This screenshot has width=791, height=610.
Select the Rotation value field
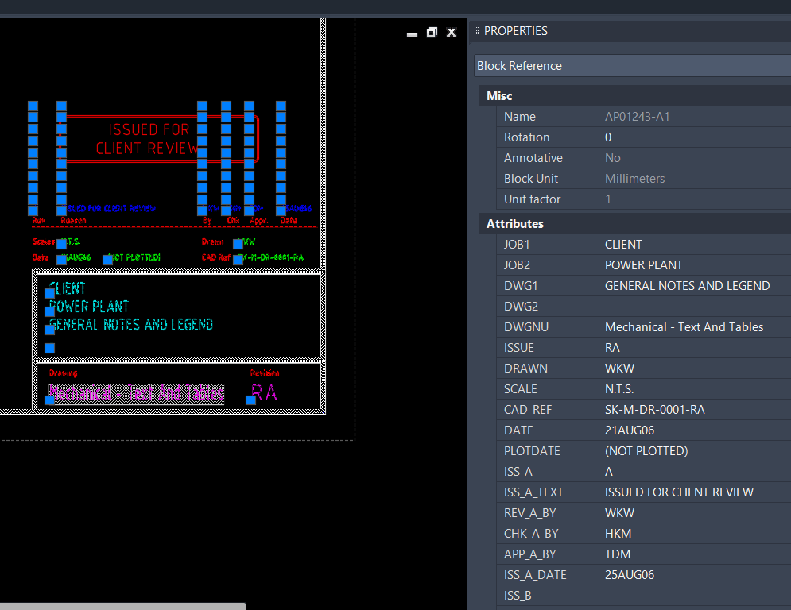click(696, 137)
